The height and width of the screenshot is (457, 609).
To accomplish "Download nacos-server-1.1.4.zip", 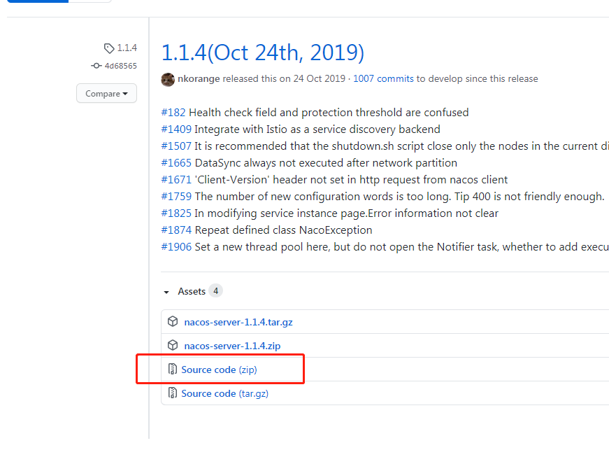I will pos(232,346).
